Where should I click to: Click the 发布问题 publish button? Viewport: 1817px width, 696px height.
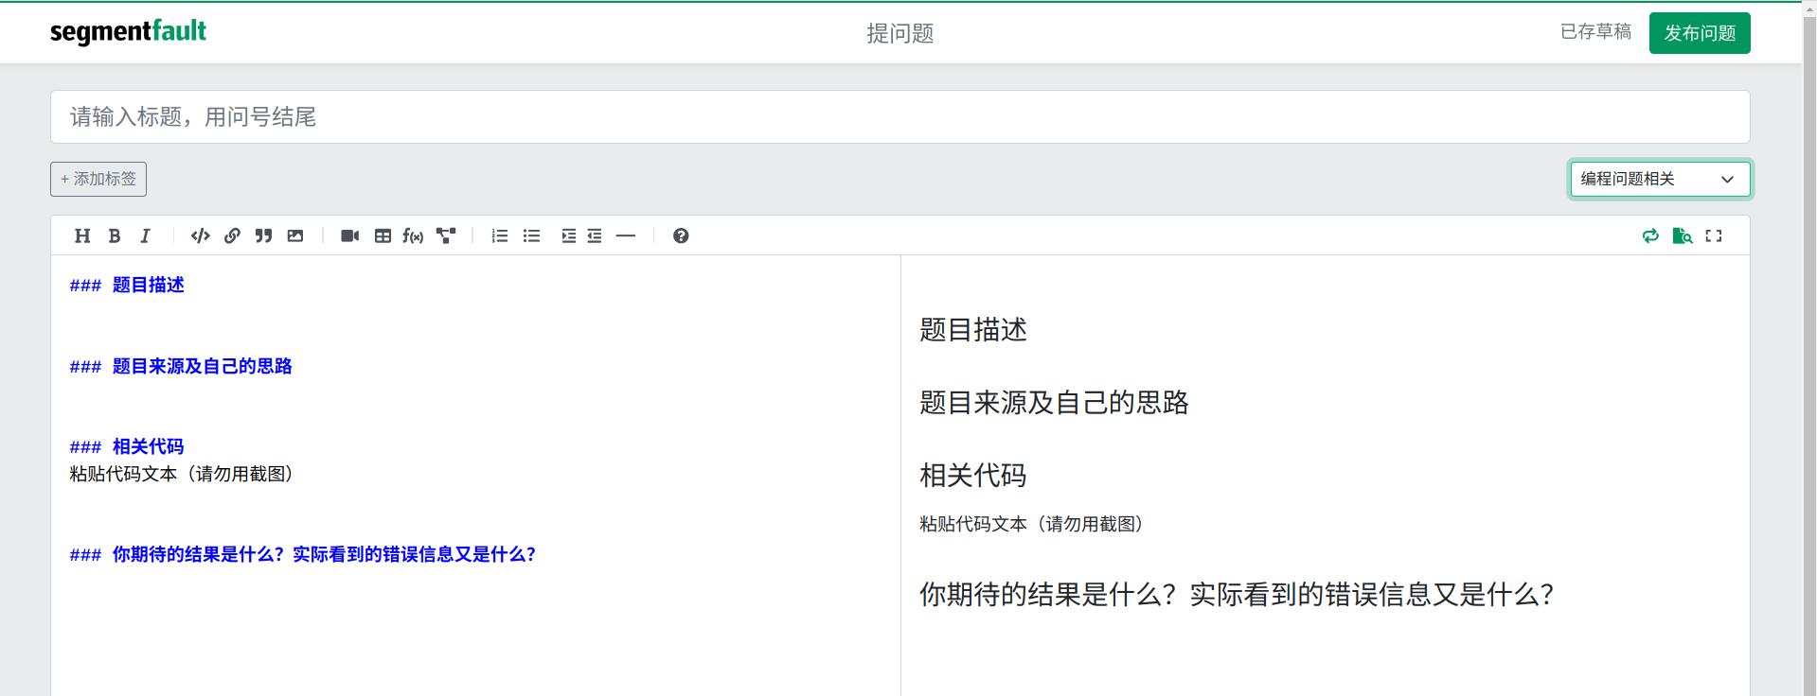click(x=1700, y=33)
